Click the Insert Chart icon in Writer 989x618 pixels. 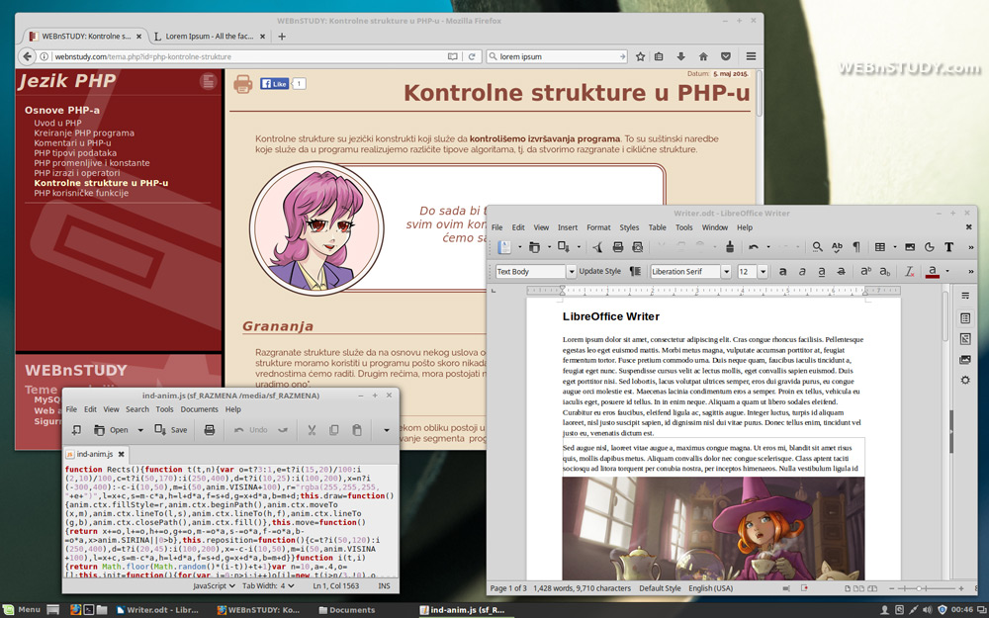[929, 247]
